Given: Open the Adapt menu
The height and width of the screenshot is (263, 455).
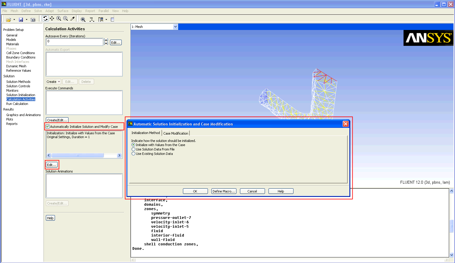Looking at the screenshot, I should click(x=49, y=11).
